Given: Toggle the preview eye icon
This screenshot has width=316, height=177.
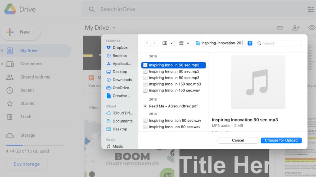Looking at the screenshot, I should [312, 28].
